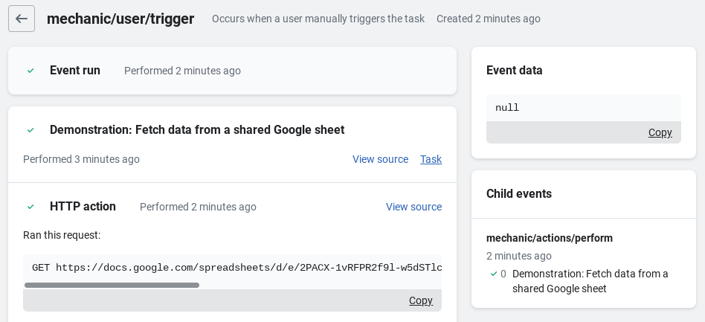Image resolution: width=705 pixels, height=322 pixels.
Task: Click the GET request URL text
Action: [x=236, y=267]
